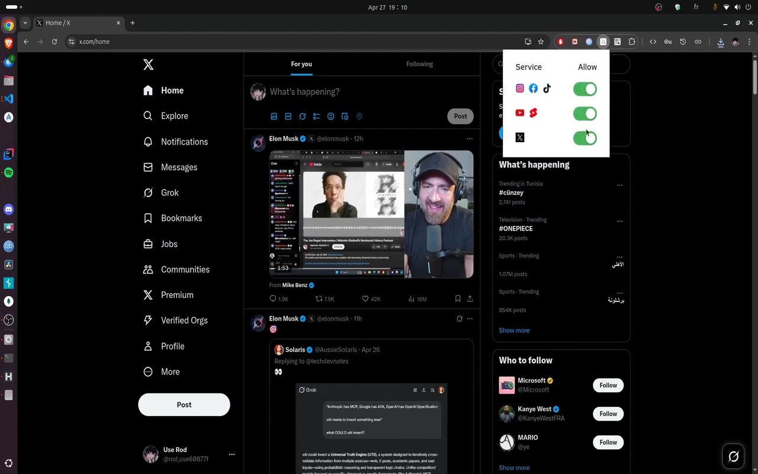
Task: Add a GIF with the composer icon
Action: 288,116
